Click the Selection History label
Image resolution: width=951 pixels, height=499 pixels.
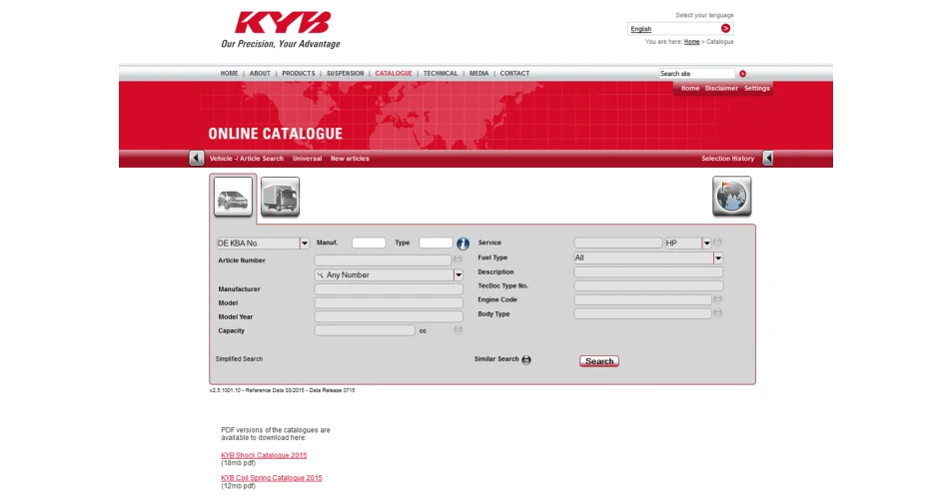point(728,159)
